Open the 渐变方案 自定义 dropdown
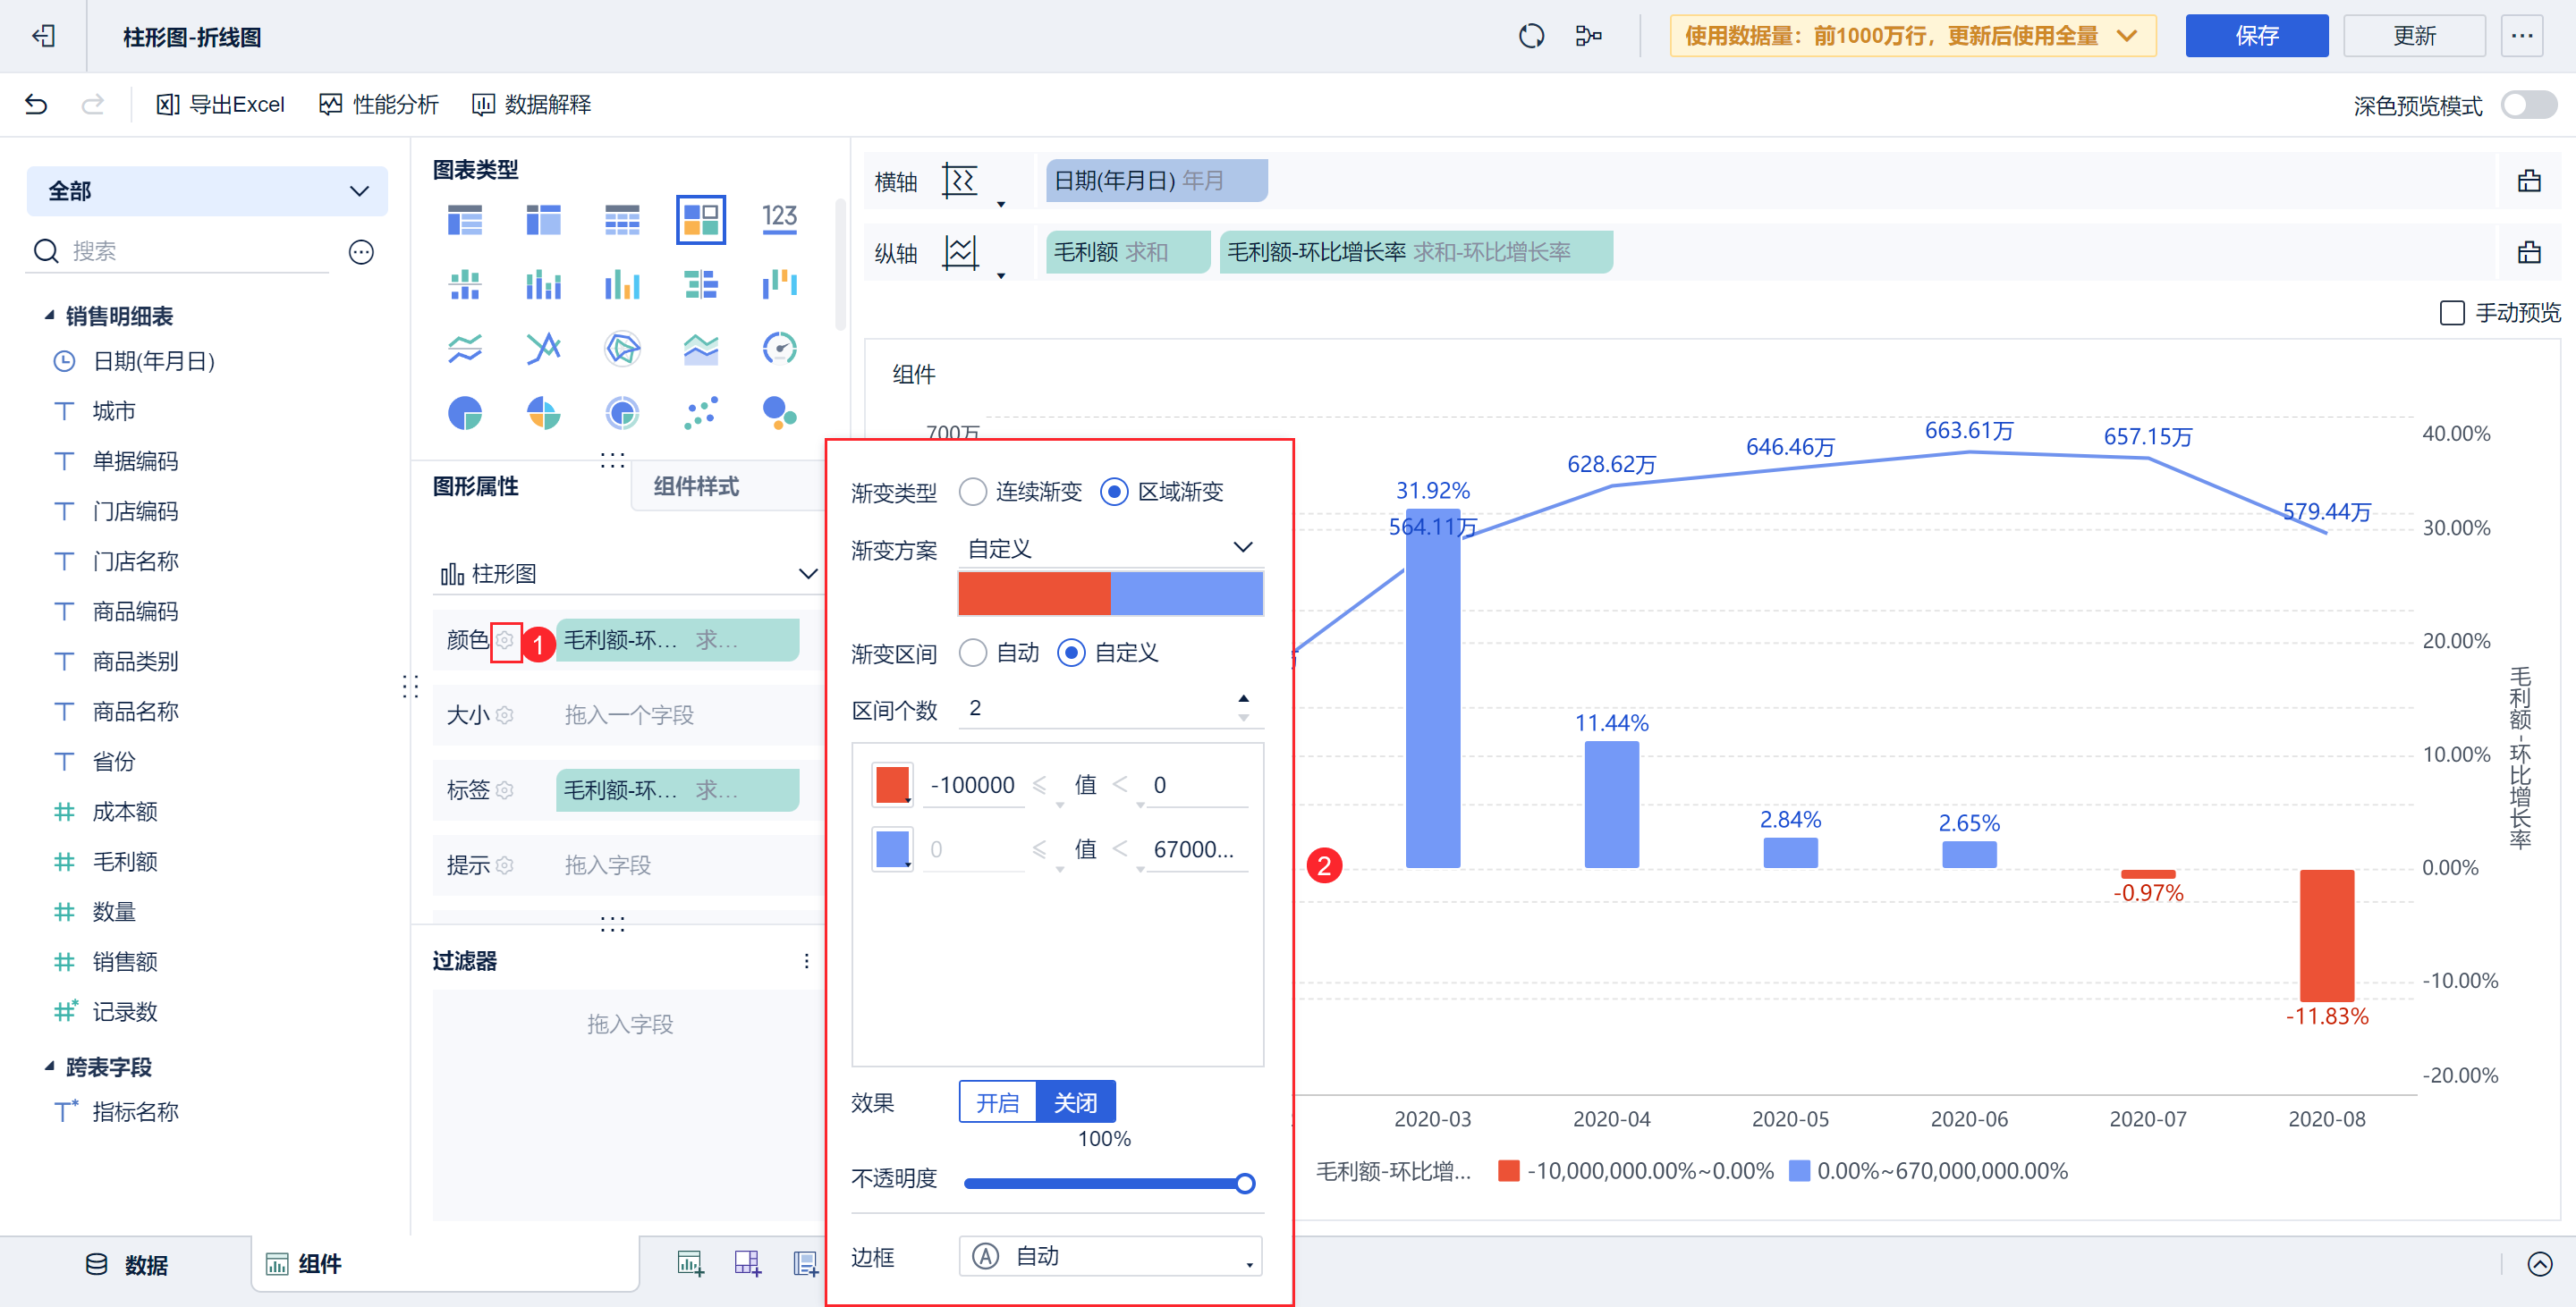The image size is (2576, 1307). 1110,548
